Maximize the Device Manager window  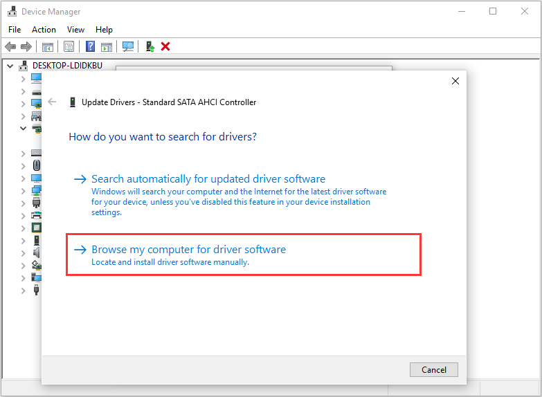click(493, 11)
